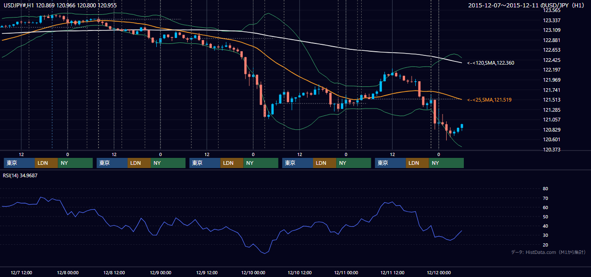Click price axis label 123.337
591x277 pixels.
pos(552,20)
